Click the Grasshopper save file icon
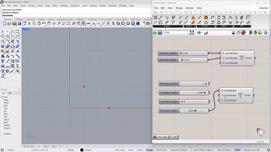Screen dimensions: 271x152 click(x=160, y=33)
